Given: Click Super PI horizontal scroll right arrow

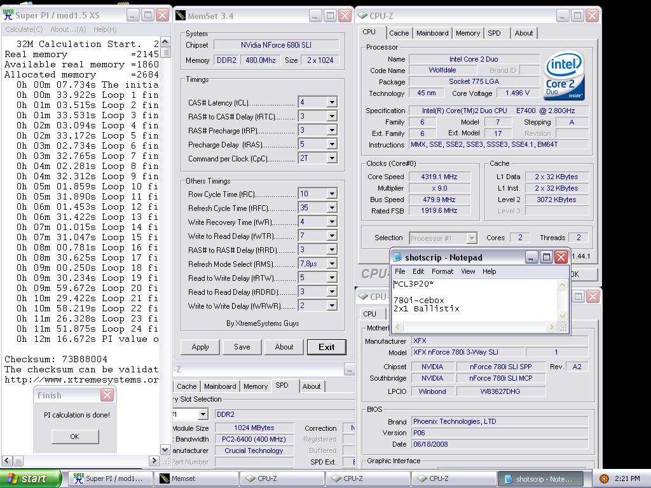Looking at the screenshot, I should point(154,461).
